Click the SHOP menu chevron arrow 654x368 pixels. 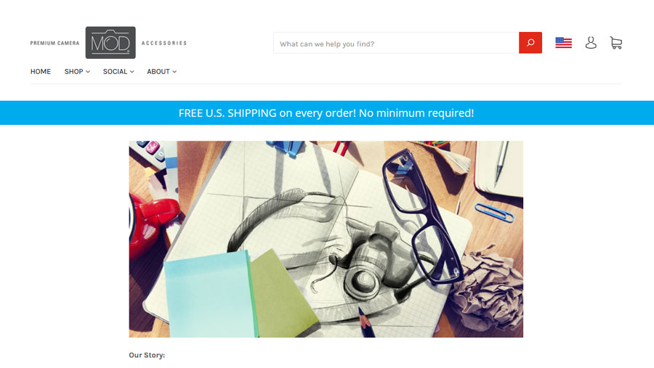[x=88, y=72]
